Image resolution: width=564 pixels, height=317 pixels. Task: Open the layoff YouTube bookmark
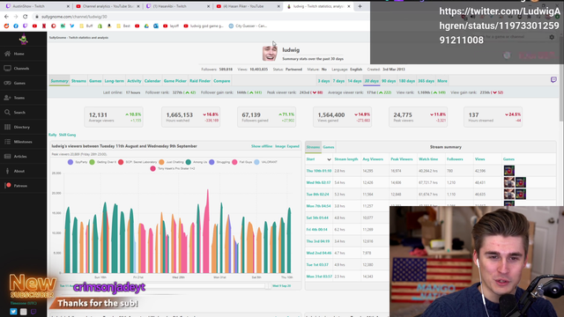(171, 26)
